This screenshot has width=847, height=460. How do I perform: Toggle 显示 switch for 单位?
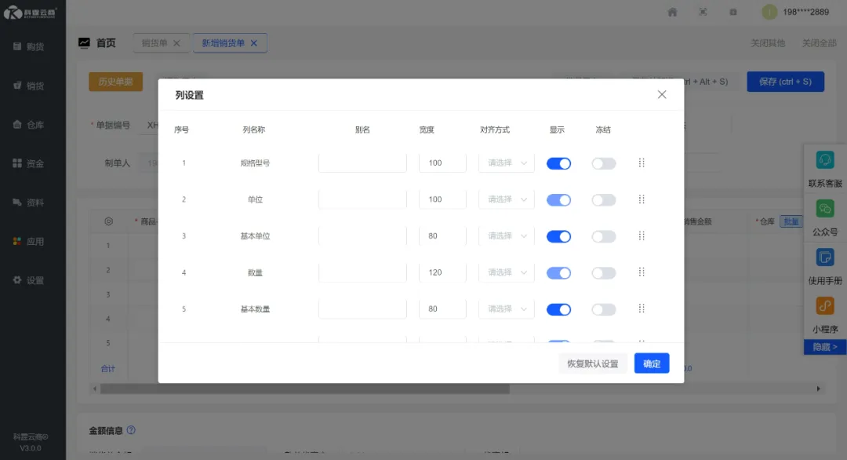558,200
